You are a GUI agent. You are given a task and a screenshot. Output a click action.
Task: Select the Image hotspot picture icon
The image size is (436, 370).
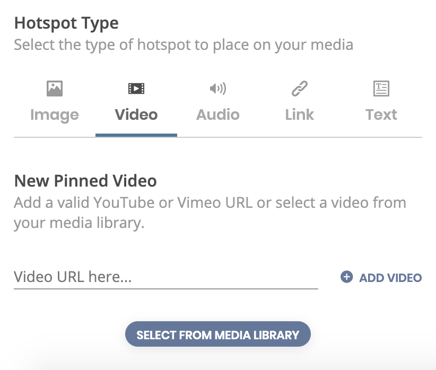55,89
